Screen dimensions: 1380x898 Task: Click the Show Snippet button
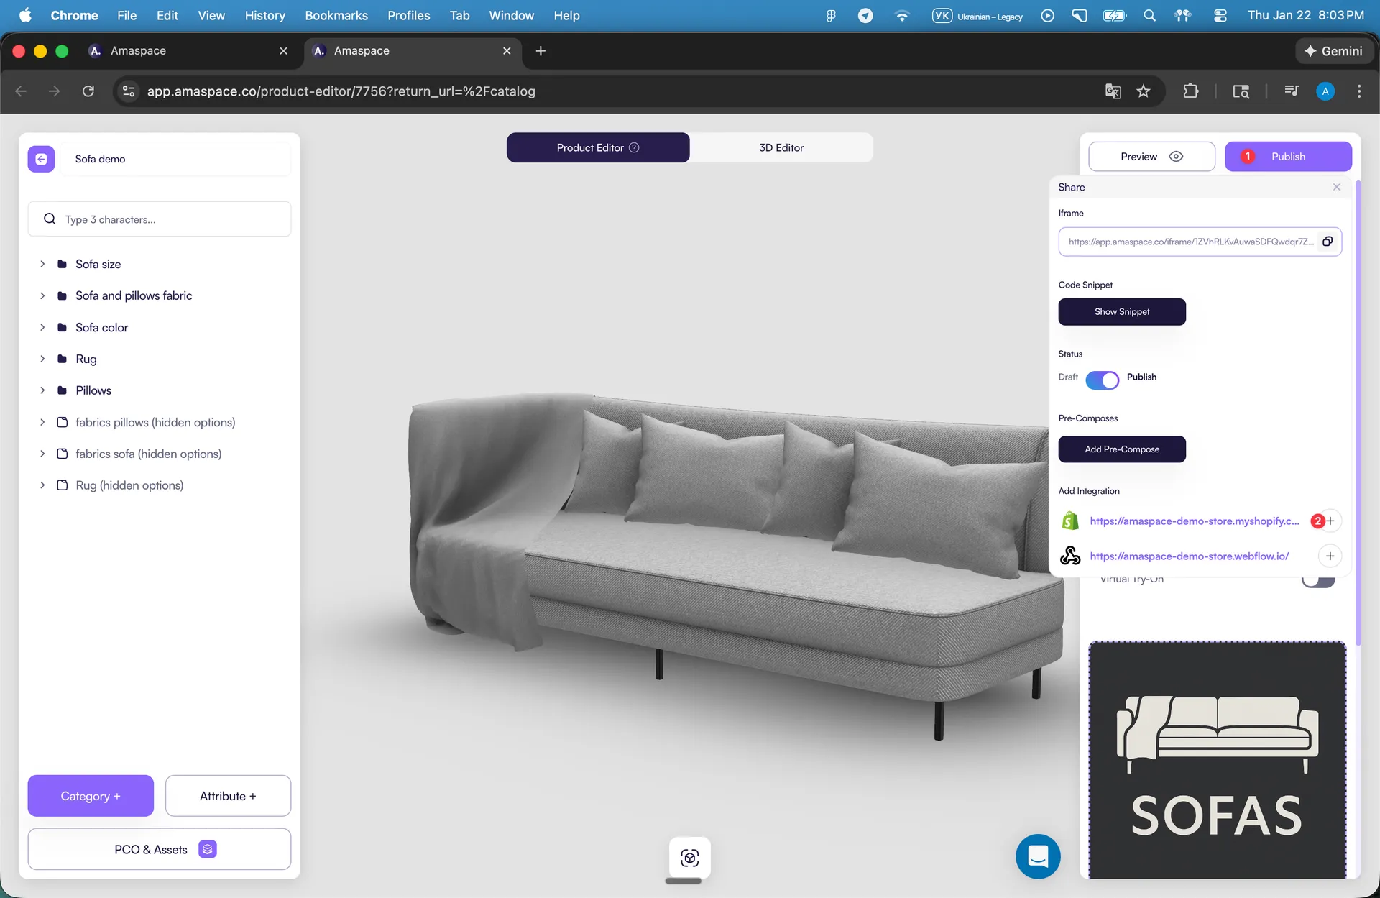pyautogui.click(x=1122, y=311)
